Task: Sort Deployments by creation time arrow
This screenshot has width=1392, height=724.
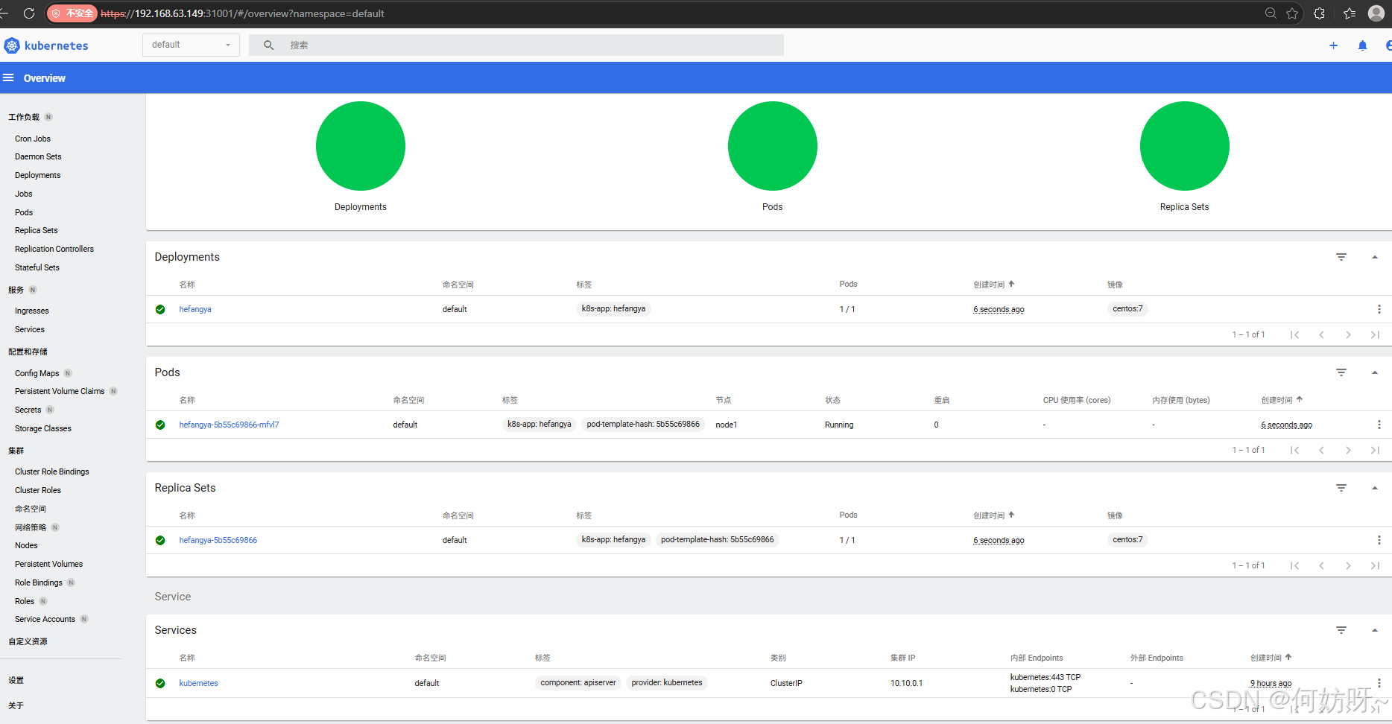Action: [x=1011, y=284]
